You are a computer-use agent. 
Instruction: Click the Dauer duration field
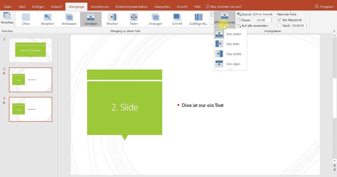click(263, 20)
